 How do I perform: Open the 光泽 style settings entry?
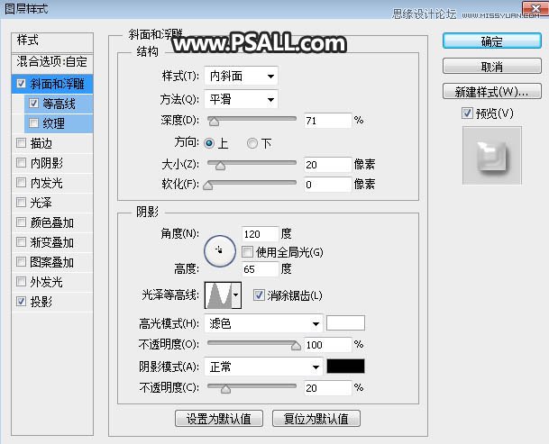pyautogui.click(x=41, y=203)
